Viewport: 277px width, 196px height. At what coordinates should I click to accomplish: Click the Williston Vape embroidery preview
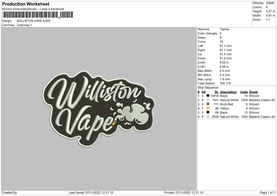[99, 109]
